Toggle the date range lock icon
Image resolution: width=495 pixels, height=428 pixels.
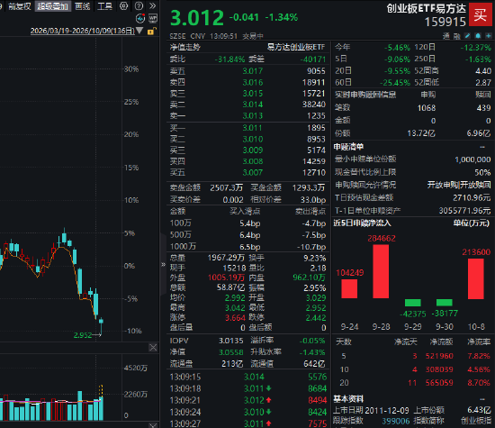[151, 31]
